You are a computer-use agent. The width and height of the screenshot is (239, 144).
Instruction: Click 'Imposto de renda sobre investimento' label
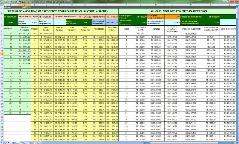(191, 22)
